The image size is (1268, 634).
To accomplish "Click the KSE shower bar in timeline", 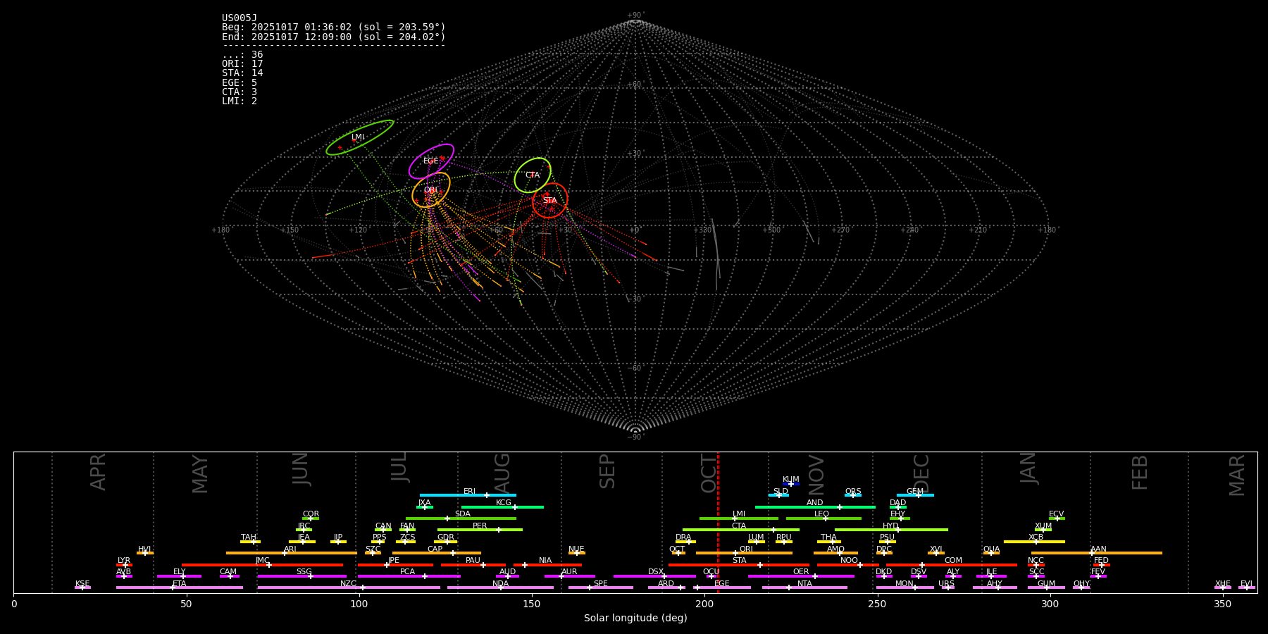I will pos(82,588).
